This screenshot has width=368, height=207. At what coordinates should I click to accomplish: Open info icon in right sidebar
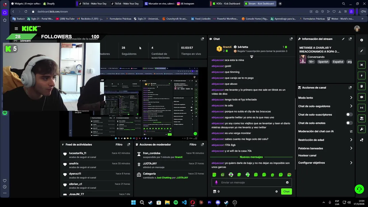[362, 40]
